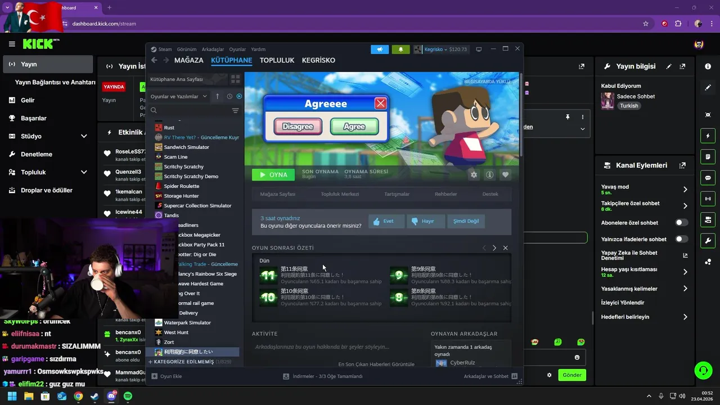
Task: Open chat emoji picker icon
Action: coord(577,357)
